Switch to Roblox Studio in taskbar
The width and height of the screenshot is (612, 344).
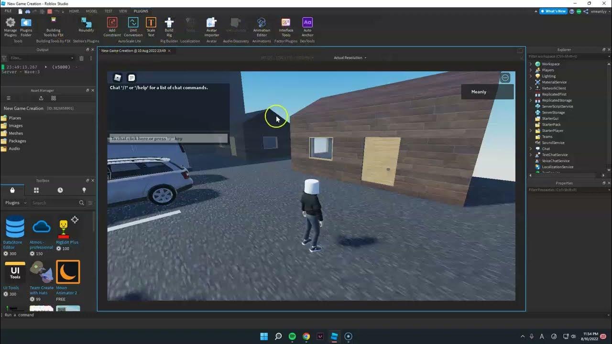coord(334,336)
